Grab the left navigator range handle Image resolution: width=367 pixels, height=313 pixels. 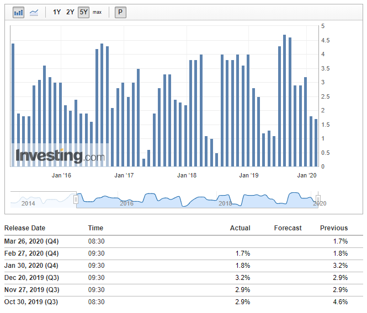pyautogui.click(x=76, y=199)
